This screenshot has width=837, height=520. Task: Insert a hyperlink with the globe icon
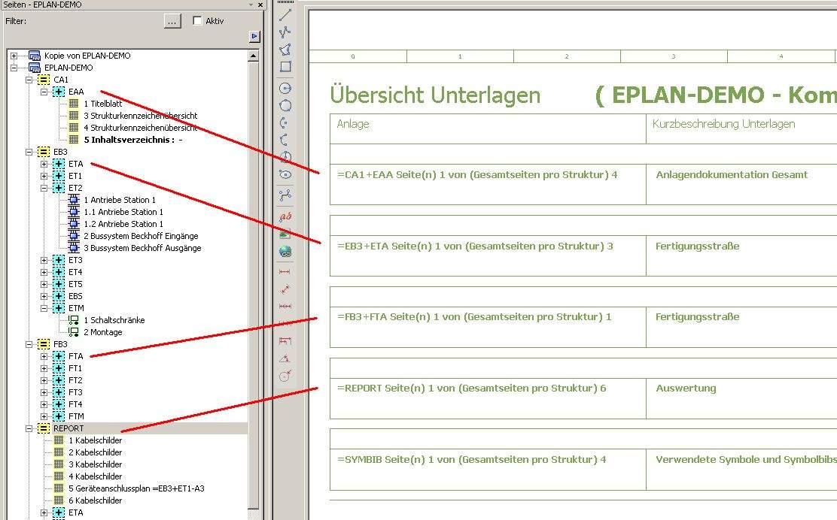click(285, 252)
